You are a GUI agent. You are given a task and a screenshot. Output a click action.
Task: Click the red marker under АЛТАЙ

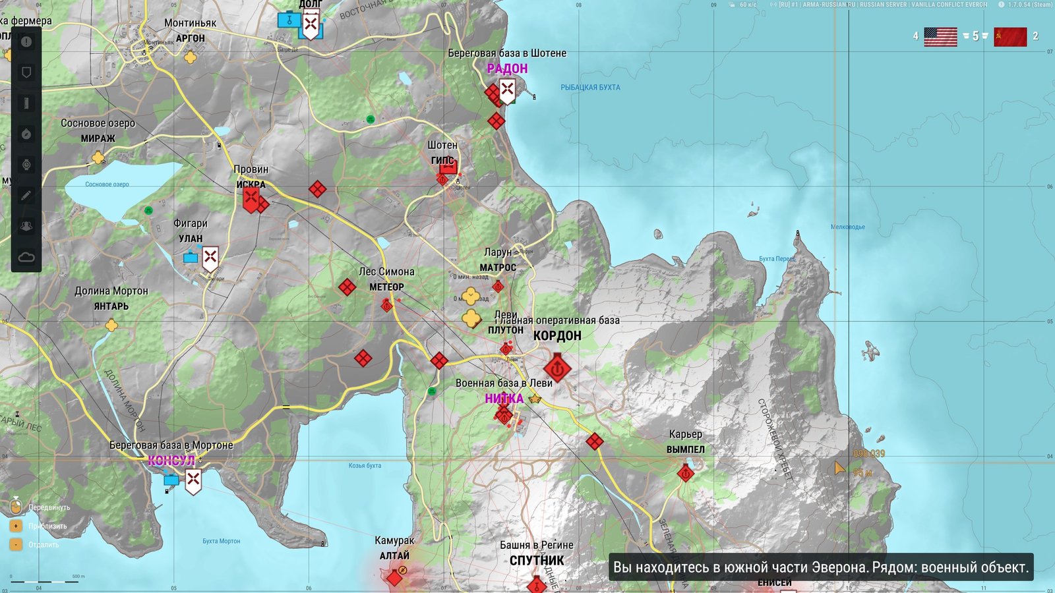point(394,579)
